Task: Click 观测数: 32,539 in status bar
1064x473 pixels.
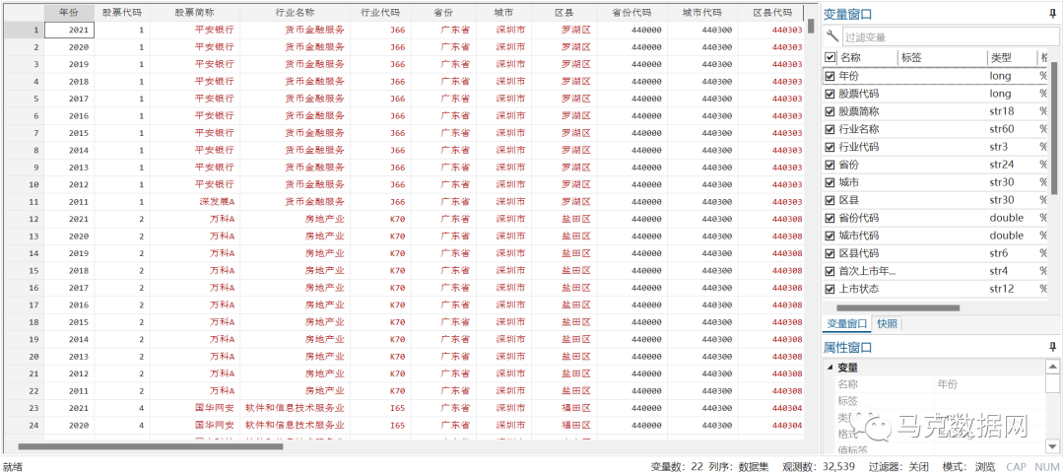Action: tap(818, 466)
